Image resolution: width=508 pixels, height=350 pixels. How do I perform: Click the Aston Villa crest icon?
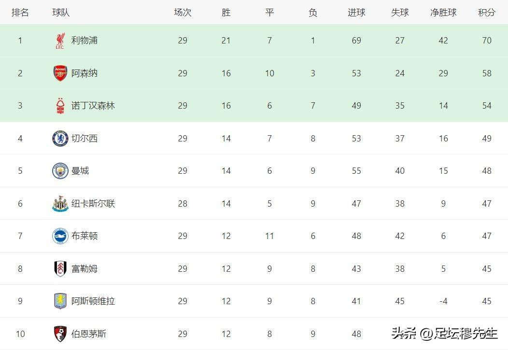click(60, 301)
